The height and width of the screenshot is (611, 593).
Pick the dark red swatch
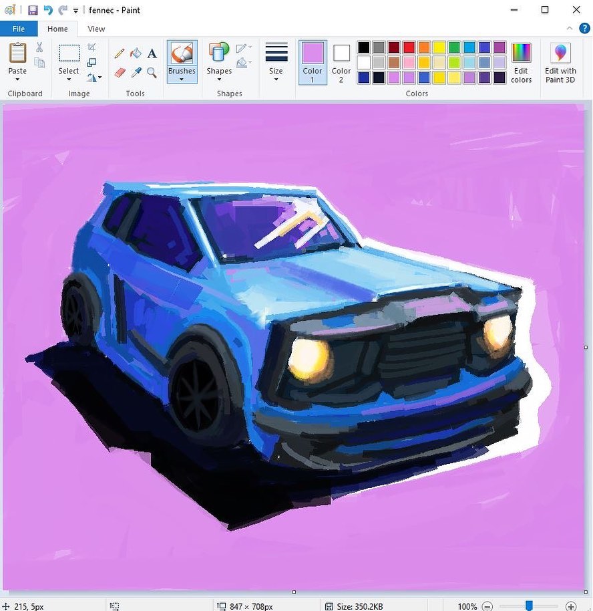point(394,47)
